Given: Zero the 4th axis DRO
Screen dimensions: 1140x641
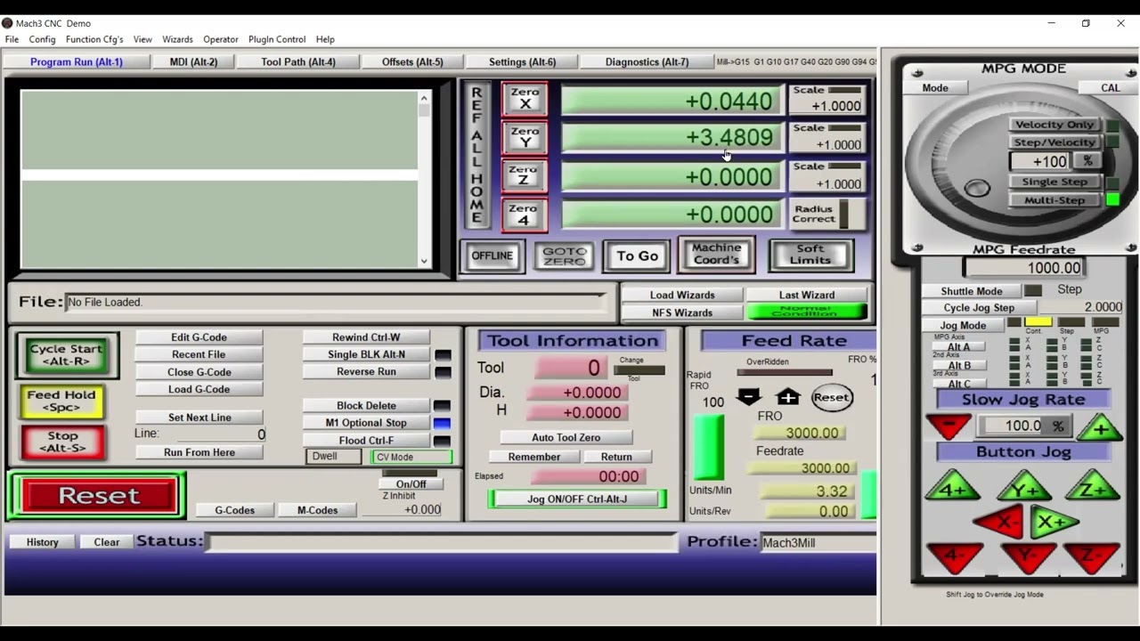Looking at the screenshot, I should click(x=525, y=215).
